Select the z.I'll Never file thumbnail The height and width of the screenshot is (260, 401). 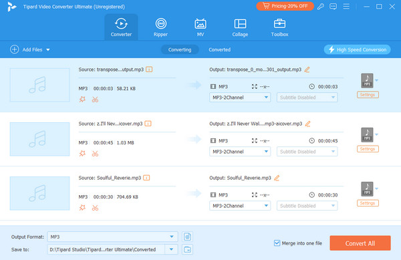pos(39,139)
